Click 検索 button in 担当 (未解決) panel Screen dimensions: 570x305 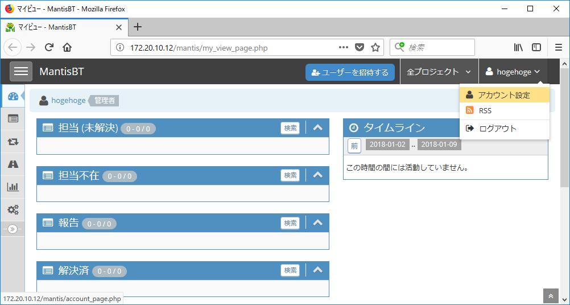290,128
